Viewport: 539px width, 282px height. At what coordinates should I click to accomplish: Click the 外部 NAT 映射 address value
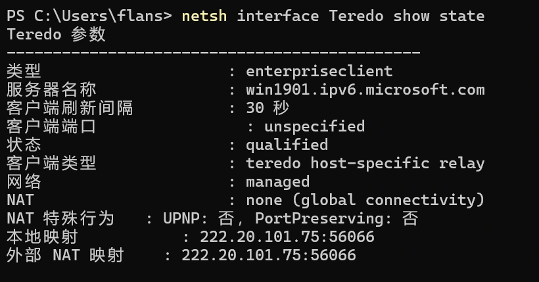coord(269,255)
